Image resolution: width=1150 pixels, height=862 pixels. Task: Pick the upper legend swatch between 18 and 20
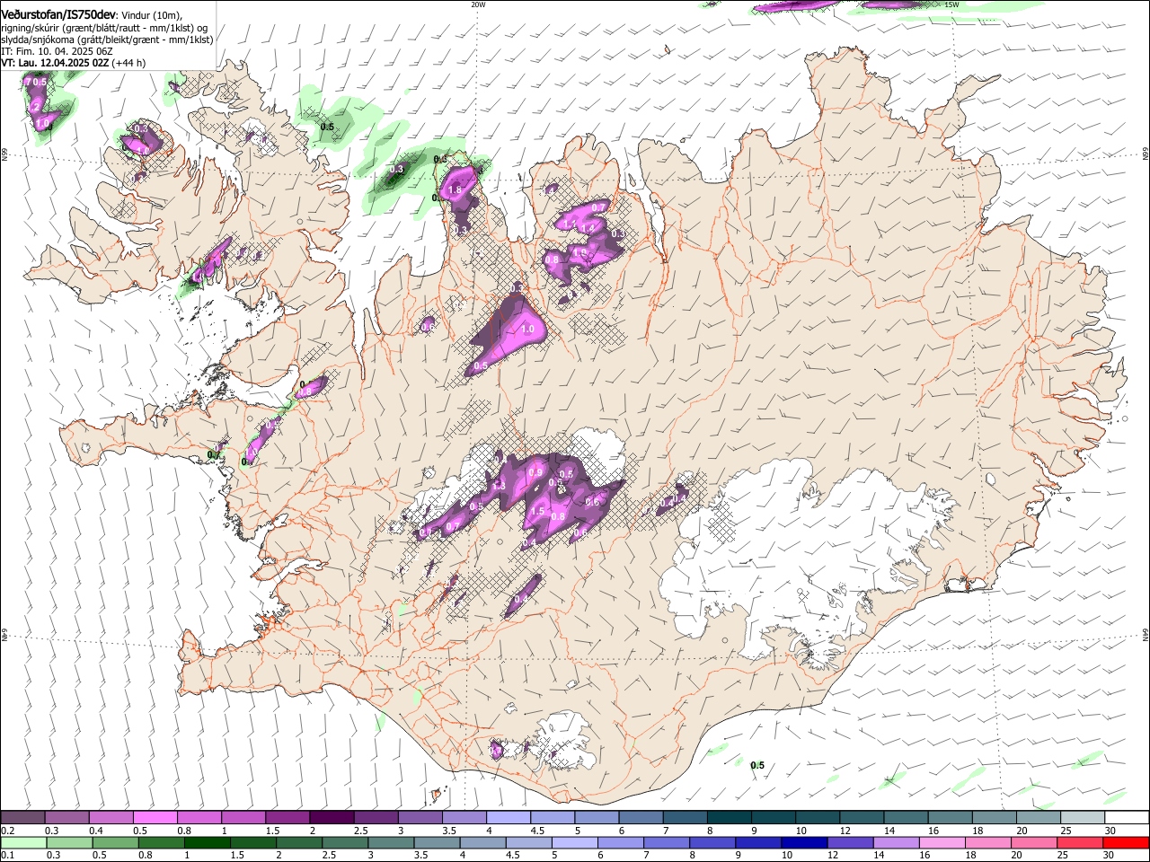[x=994, y=817]
